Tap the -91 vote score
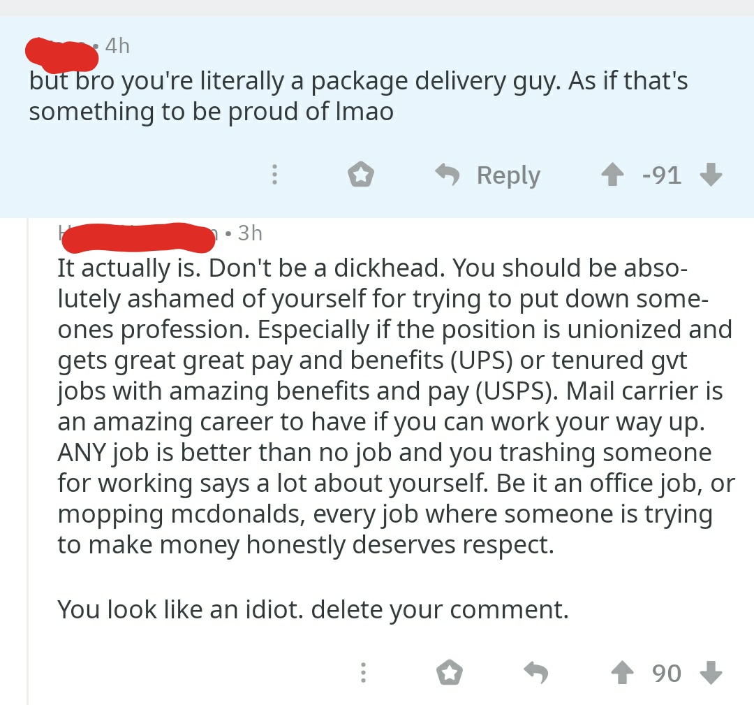Image resolution: width=754 pixels, height=705 pixels. (x=661, y=175)
